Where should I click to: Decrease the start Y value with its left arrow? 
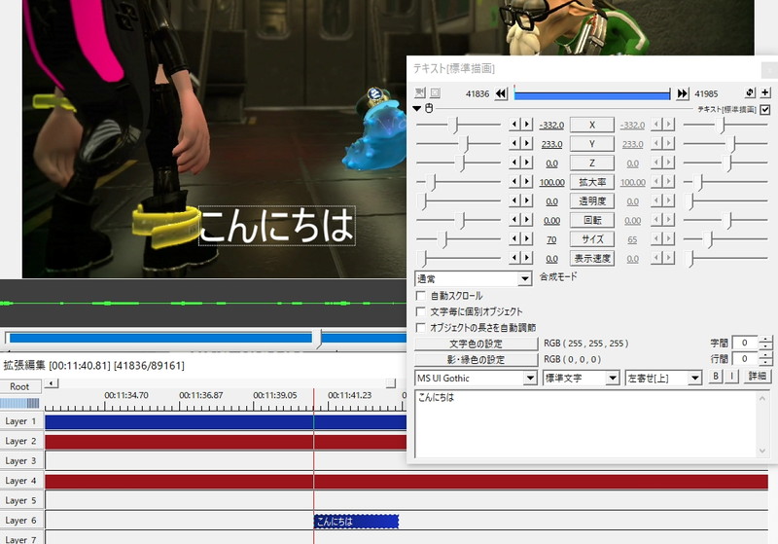pyautogui.click(x=514, y=143)
